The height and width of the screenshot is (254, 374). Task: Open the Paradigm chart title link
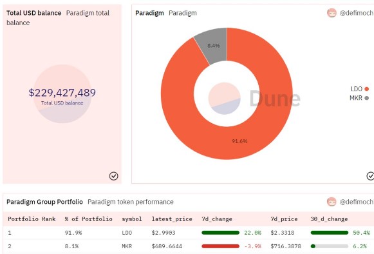149,13
